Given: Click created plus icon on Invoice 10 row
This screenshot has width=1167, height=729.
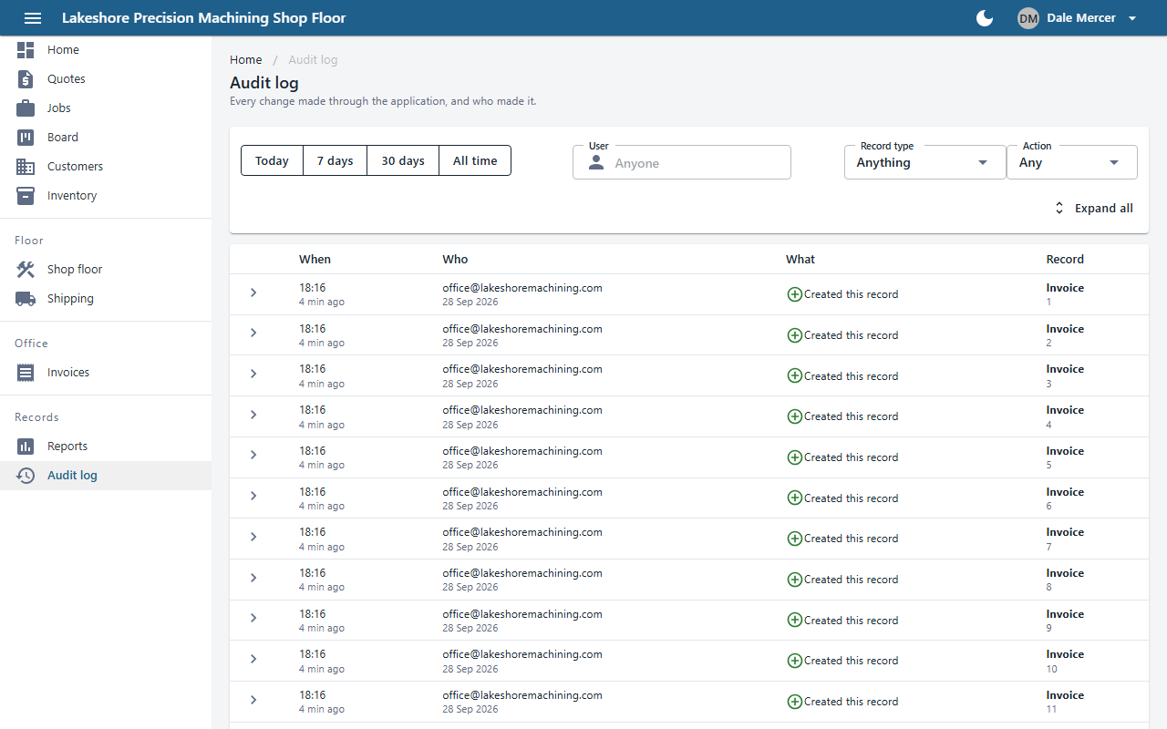Looking at the screenshot, I should point(794,661).
